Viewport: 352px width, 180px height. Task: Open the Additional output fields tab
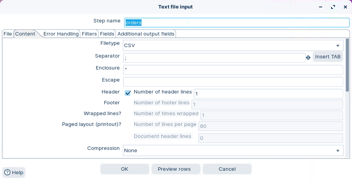tap(146, 34)
